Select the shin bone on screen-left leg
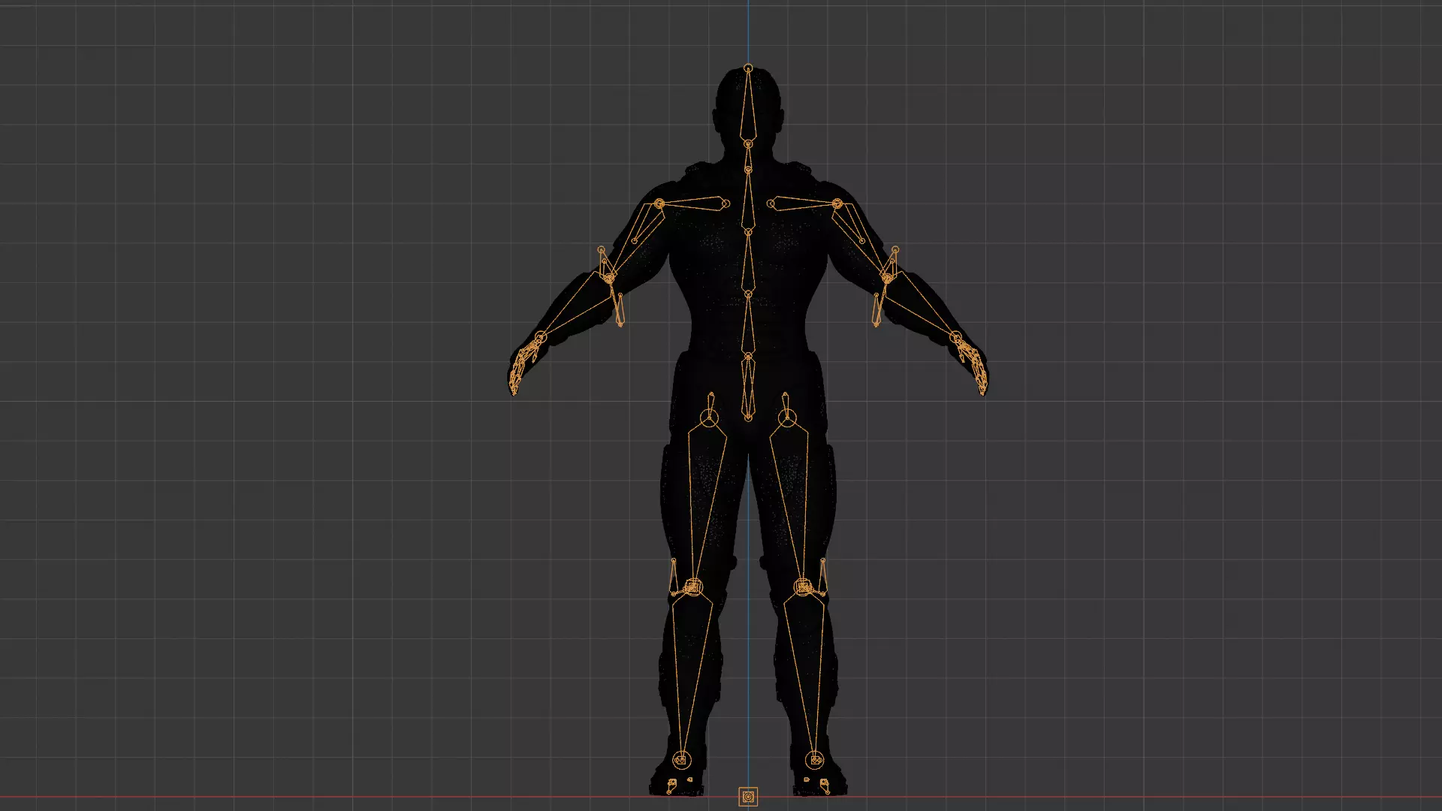The image size is (1442, 811). tap(689, 672)
